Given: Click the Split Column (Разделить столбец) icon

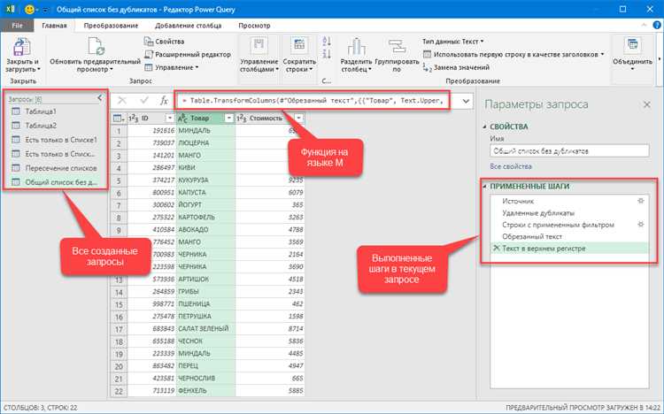Looking at the screenshot, I should [x=356, y=47].
